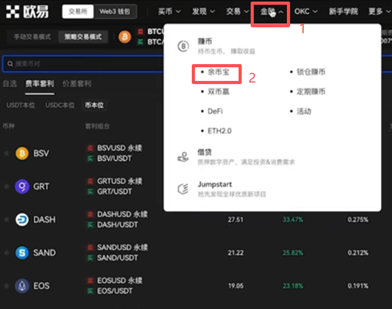The width and height of the screenshot is (392, 309).
Task: Open 锁仓赚币 in the dropdown
Action: click(x=311, y=72)
